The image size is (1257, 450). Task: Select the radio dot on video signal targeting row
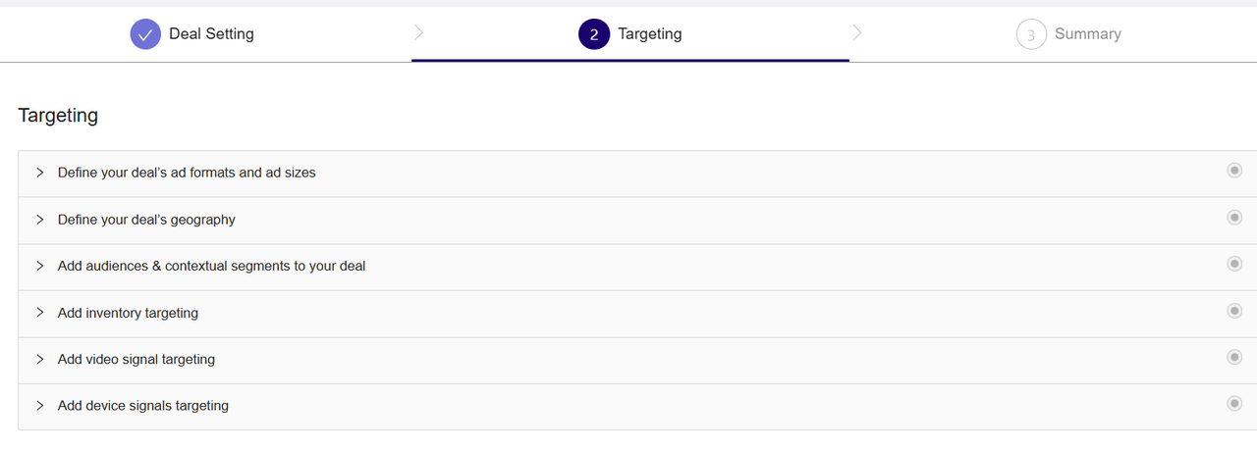click(1234, 358)
